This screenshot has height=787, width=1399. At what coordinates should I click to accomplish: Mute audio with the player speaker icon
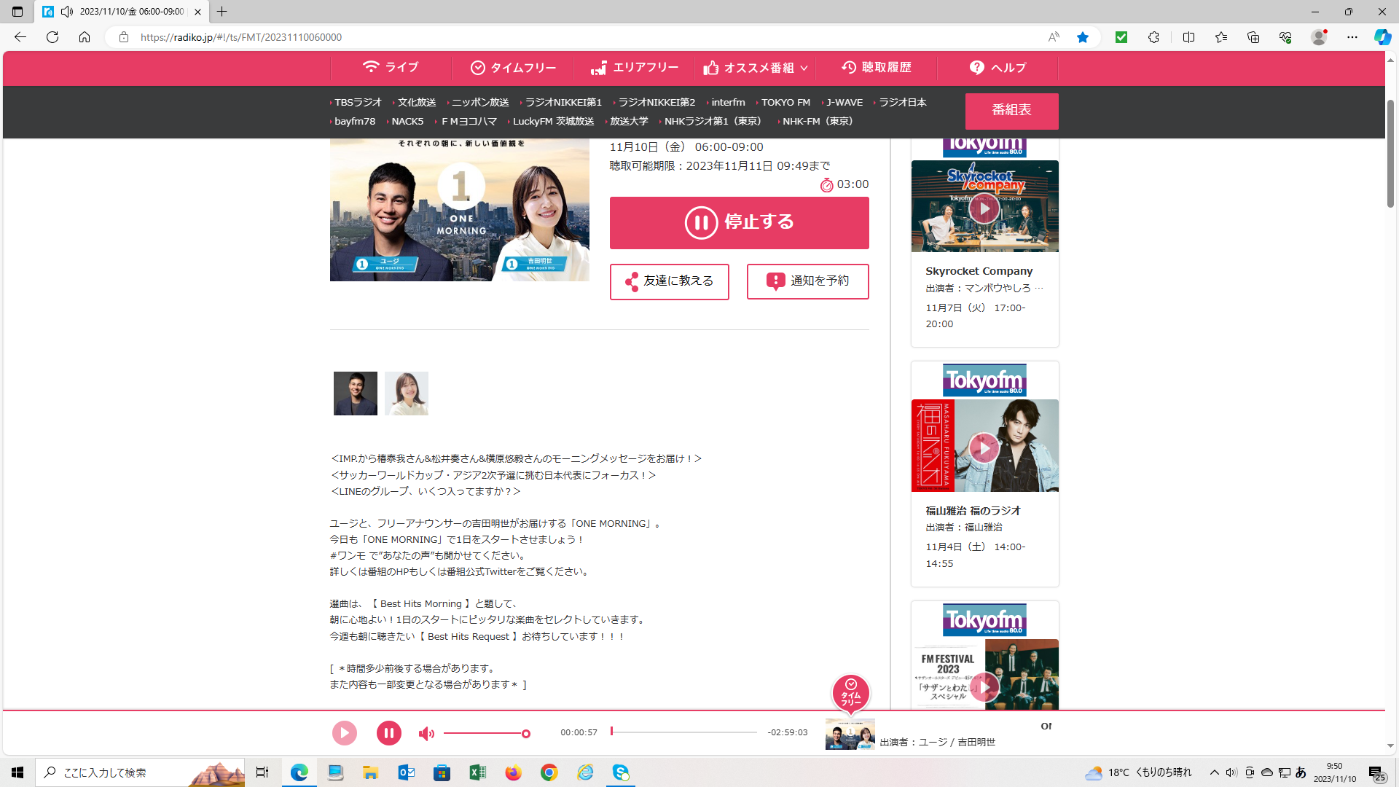tap(426, 733)
